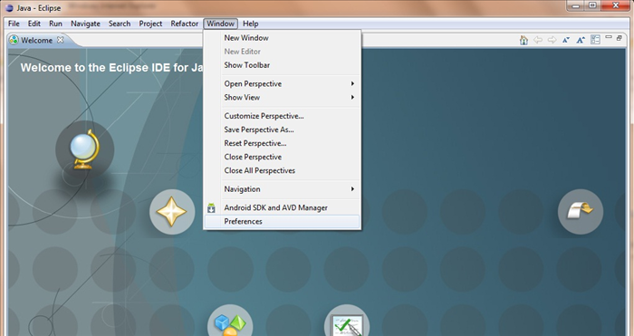Click the Workbench curved arrow icon

[x=581, y=211]
